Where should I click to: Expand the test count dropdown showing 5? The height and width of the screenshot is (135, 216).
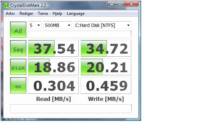(x=35, y=25)
